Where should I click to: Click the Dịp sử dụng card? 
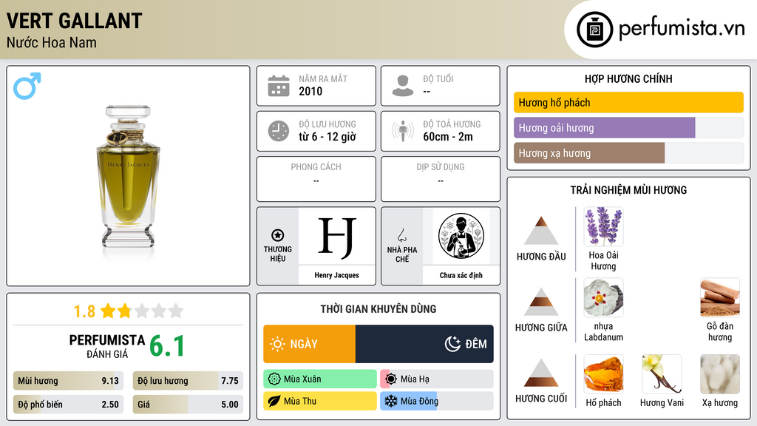(441, 179)
